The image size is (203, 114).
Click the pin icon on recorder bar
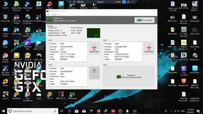click(74, 2)
